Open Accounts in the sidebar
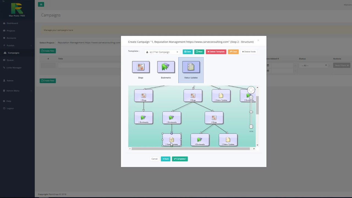 click(11, 38)
